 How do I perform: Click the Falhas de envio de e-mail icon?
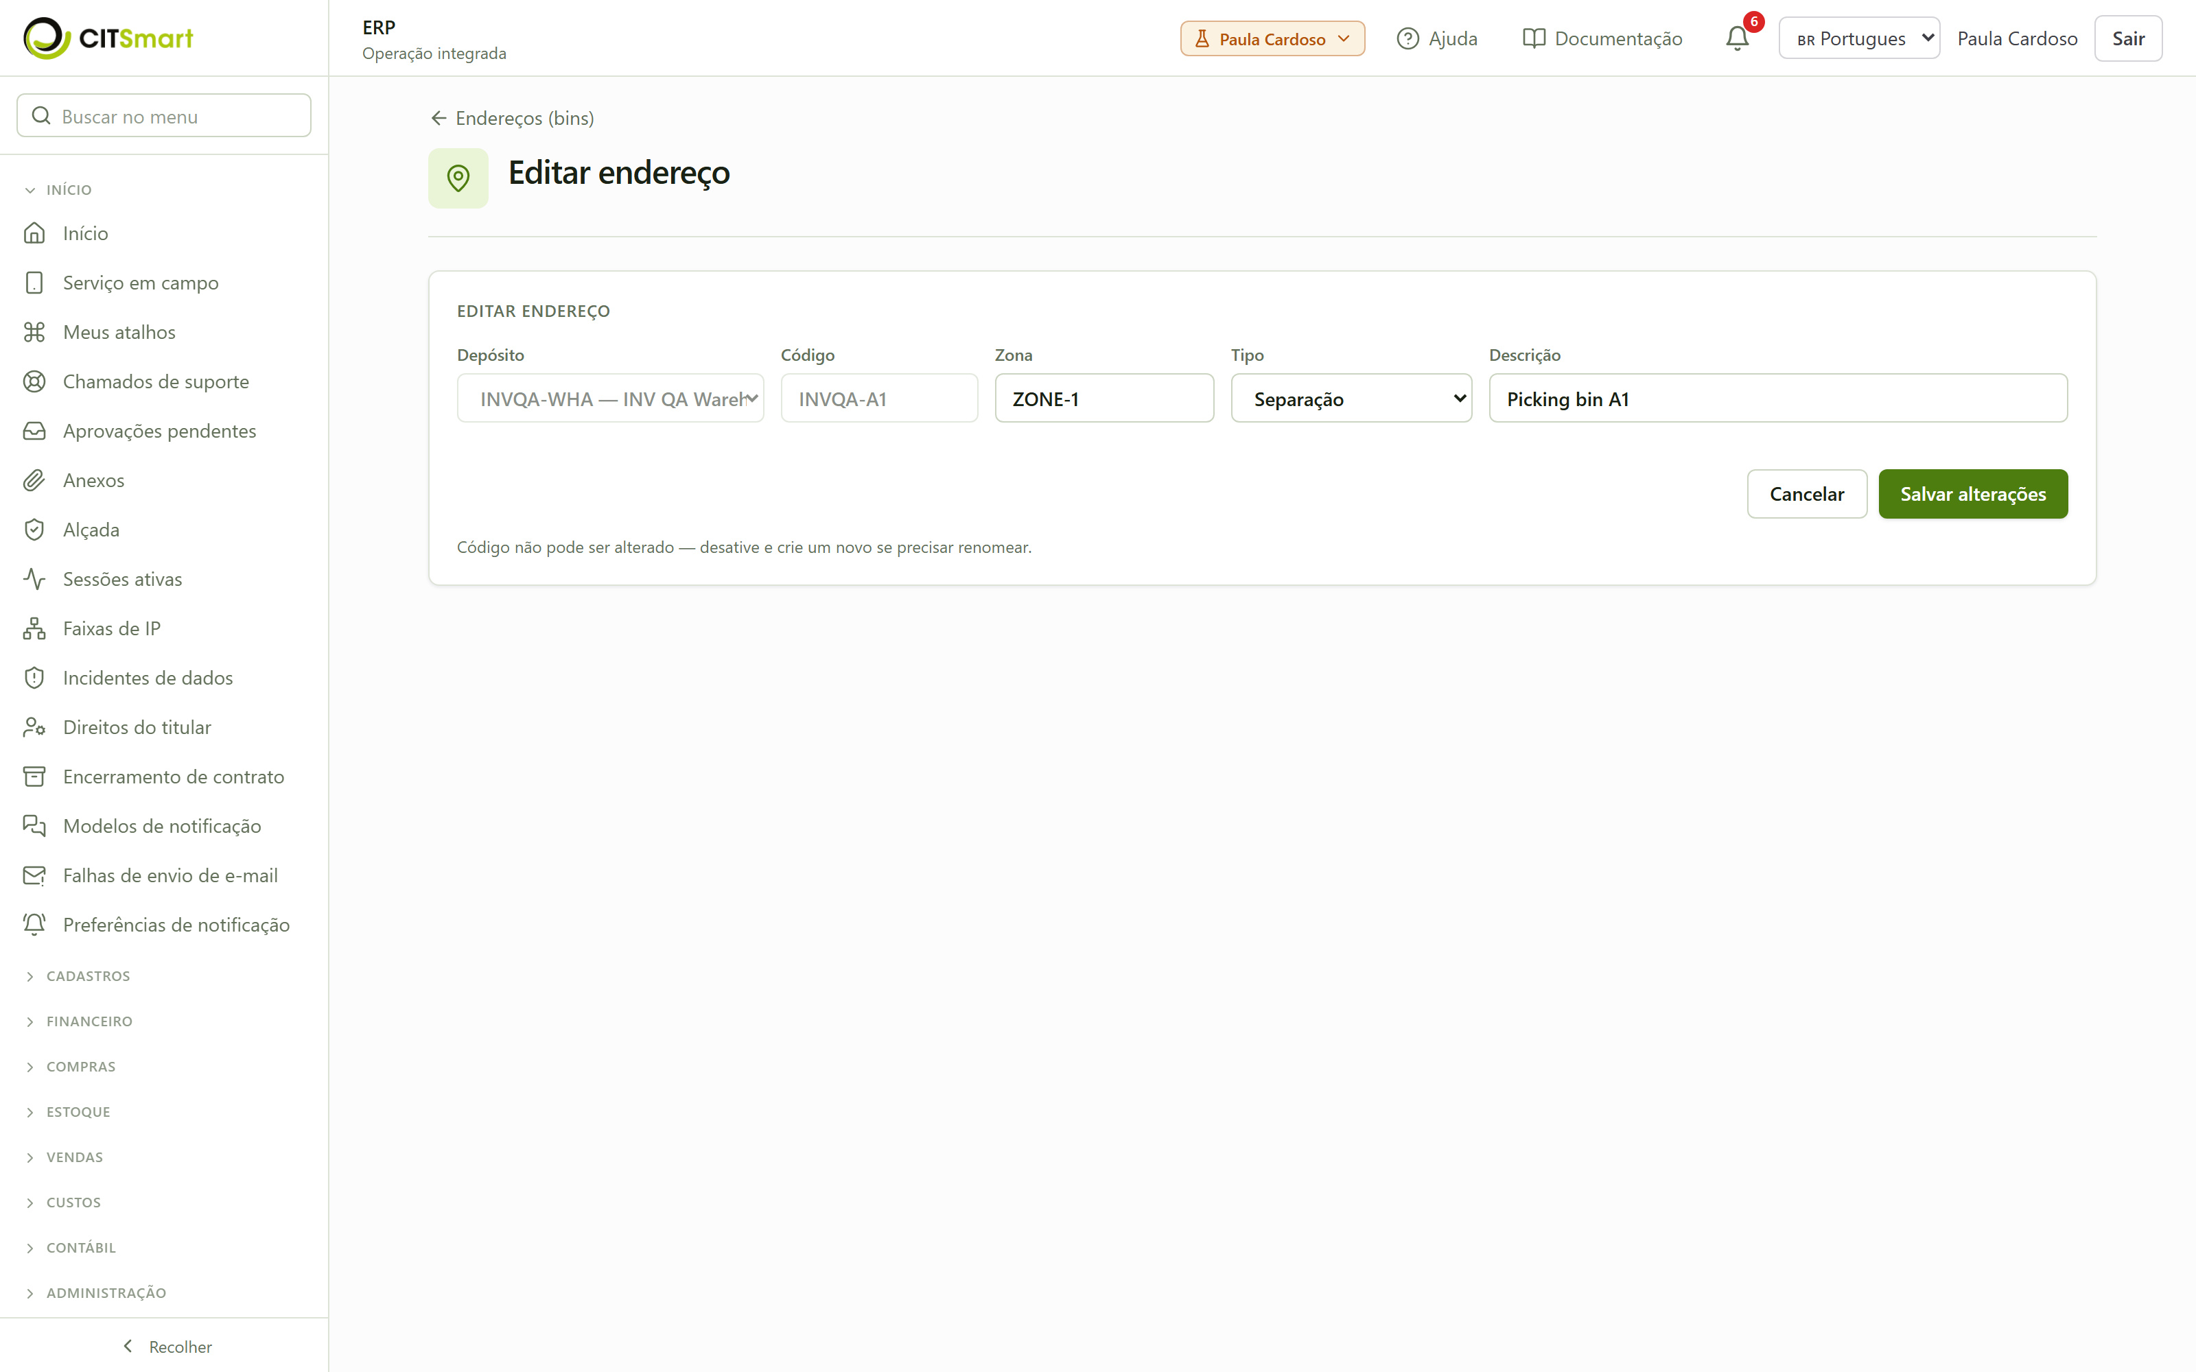pos(34,875)
